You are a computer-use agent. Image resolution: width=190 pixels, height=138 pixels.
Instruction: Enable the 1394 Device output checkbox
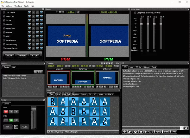tap(4, 12)
